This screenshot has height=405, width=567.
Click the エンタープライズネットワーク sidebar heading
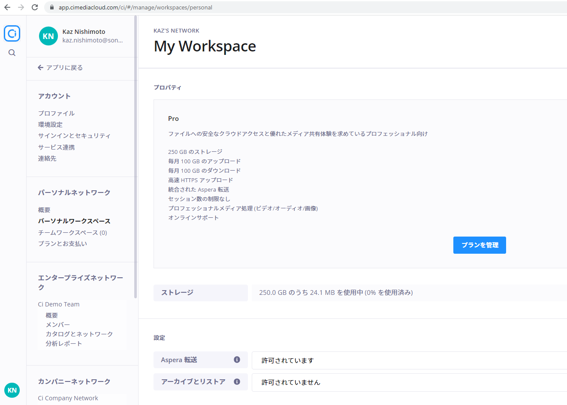coord(81,282)
